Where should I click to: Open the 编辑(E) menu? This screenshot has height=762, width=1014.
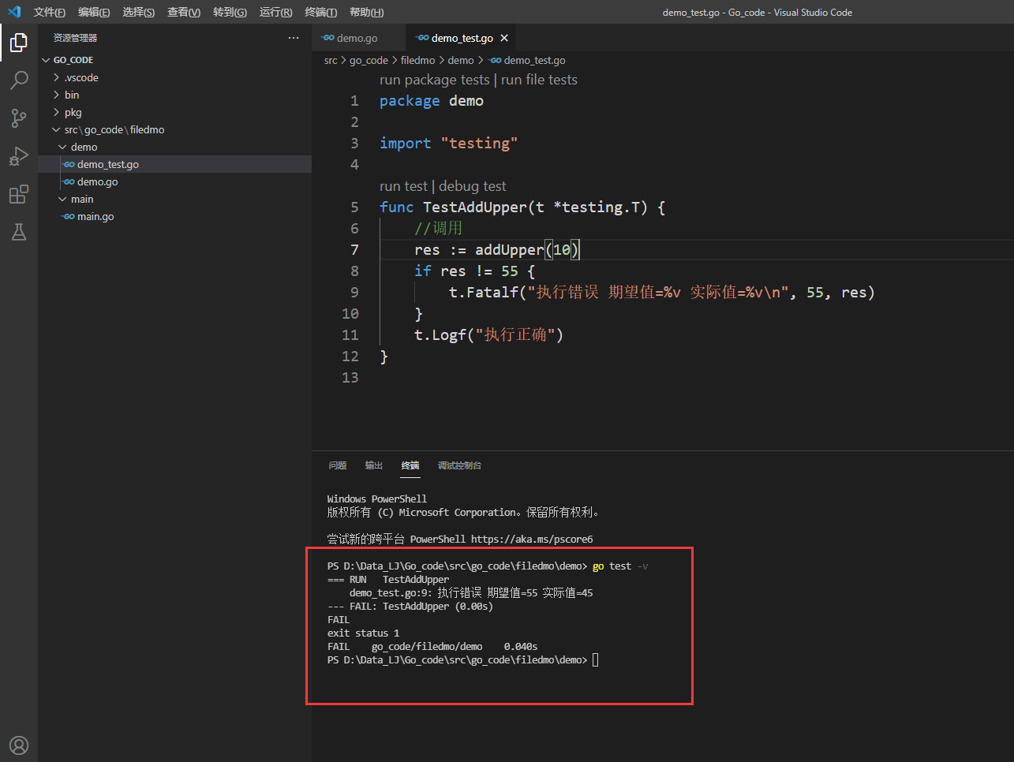coord(94,12)
